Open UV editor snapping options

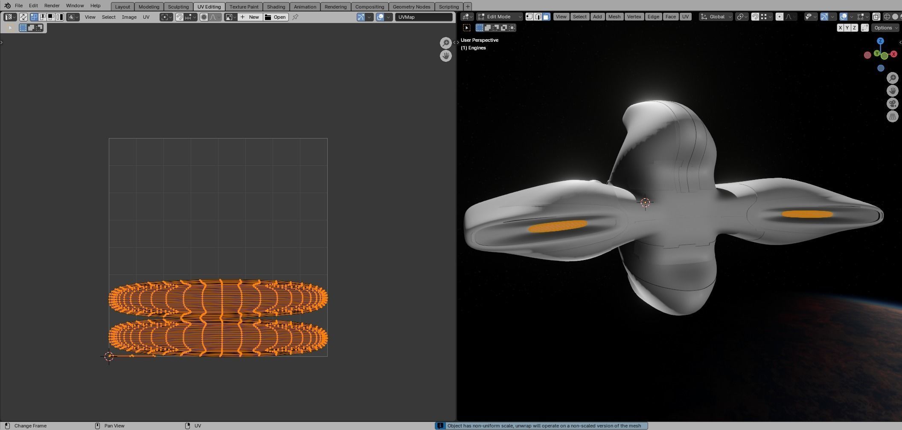[x=190, y=17]
